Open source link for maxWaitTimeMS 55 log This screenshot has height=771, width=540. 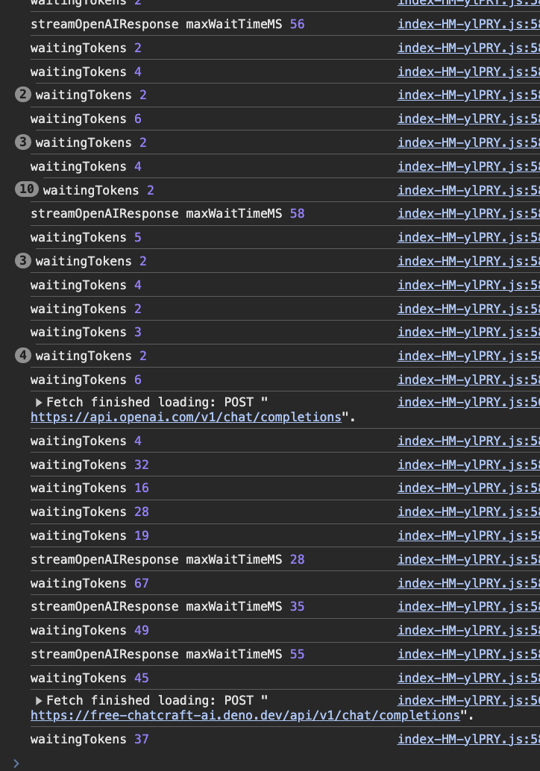tap(468, 654)
